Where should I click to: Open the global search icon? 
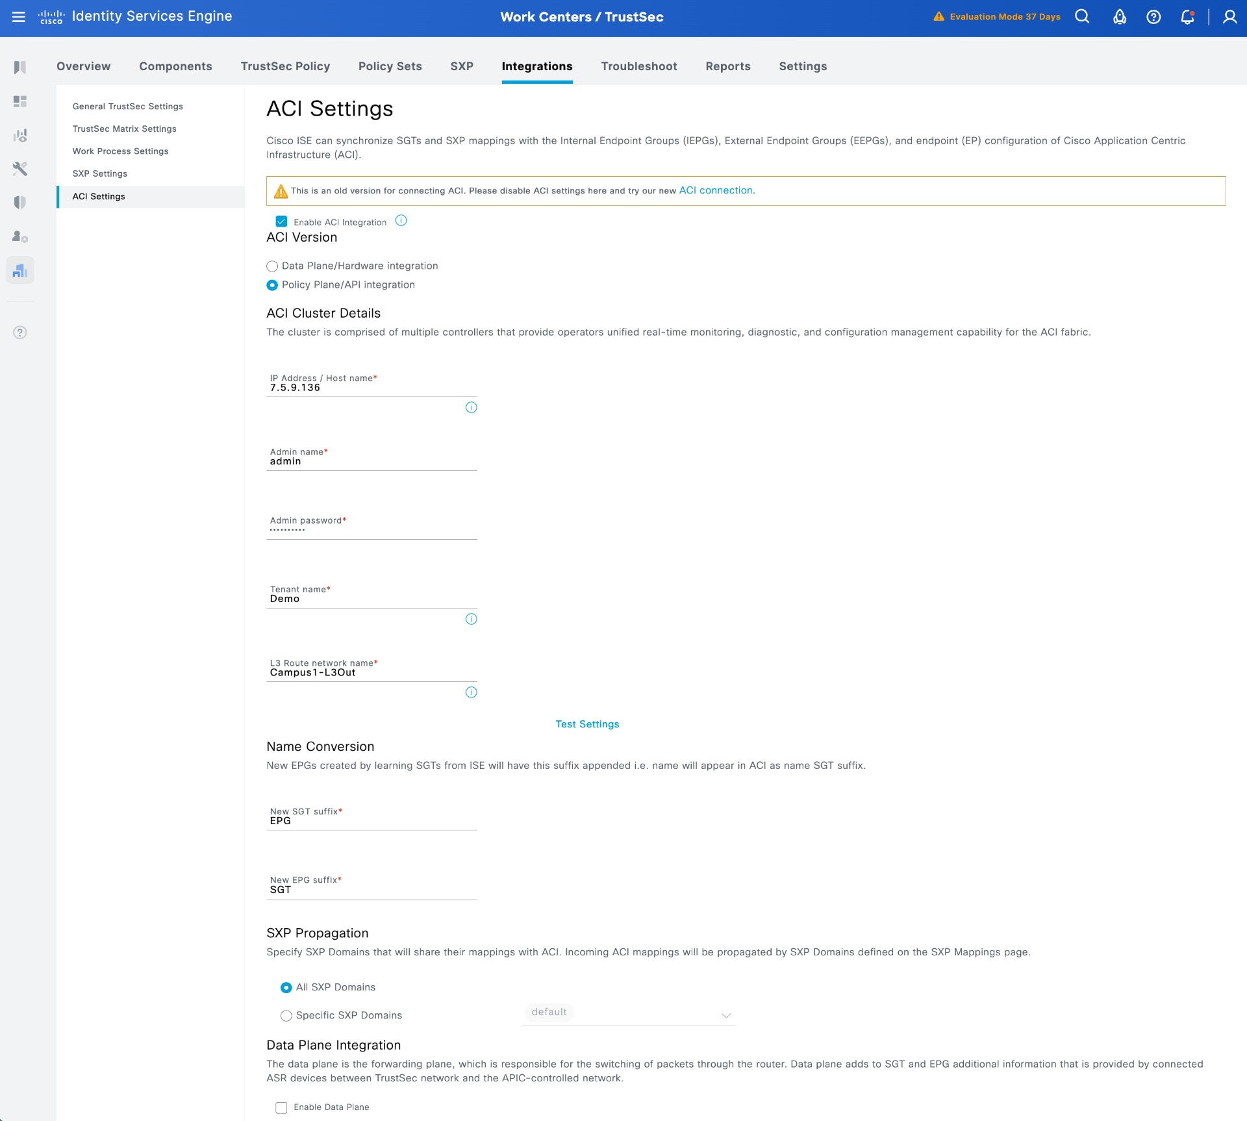tap(1081, 16)
